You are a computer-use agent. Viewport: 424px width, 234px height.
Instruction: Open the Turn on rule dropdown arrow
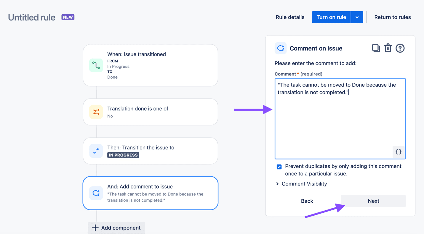coord(357,17)
